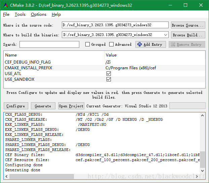Click the CXX_FLAGS_RELEASE log line
Screen dimensions: 209x183
(x=84, y=119)
